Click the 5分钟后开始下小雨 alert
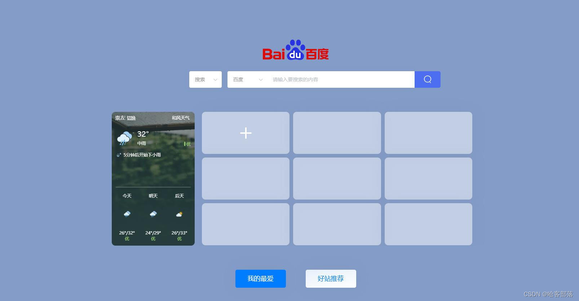 click(x=142, y=155)
